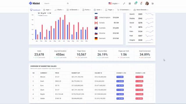Click the July bars in the chart
The width and height of the screenshot is (186, 104).
pyautogui.click(x=64, y=27)
